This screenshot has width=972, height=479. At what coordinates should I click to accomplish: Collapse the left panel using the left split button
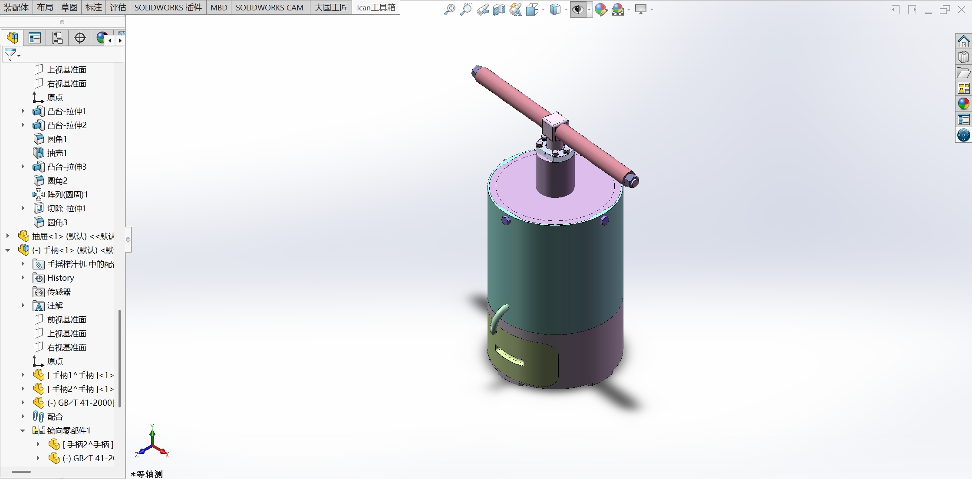click(x=895, y=10)
